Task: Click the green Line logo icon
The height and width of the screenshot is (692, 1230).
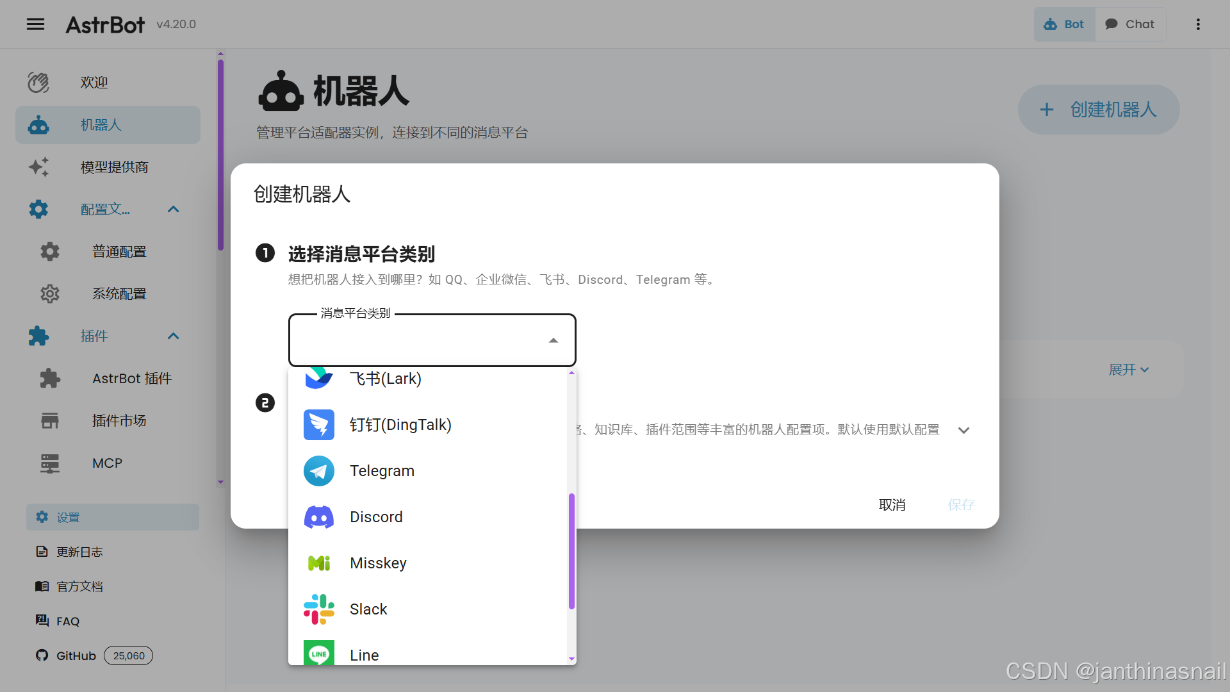Action: point(319,653)
